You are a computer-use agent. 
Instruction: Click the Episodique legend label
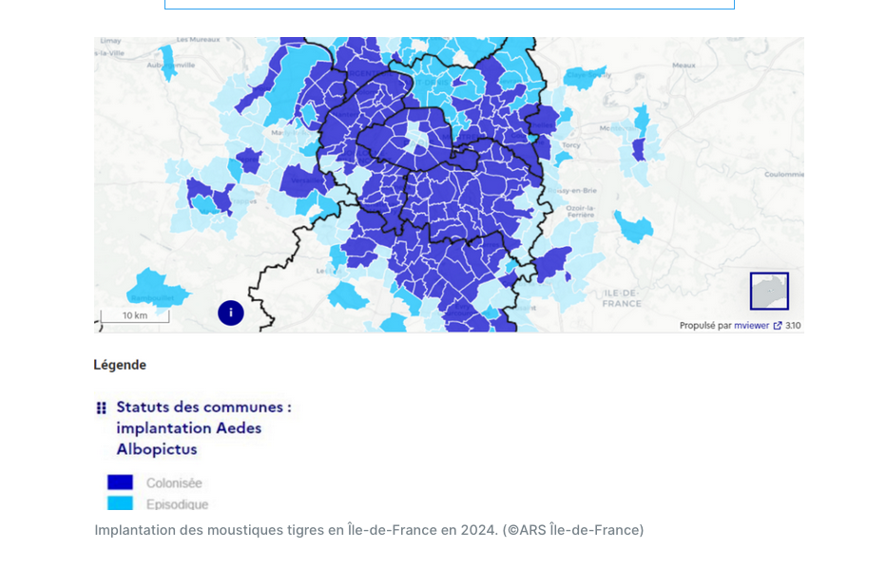pos(177,504)
